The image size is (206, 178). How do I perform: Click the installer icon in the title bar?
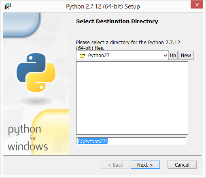[7, 6]
